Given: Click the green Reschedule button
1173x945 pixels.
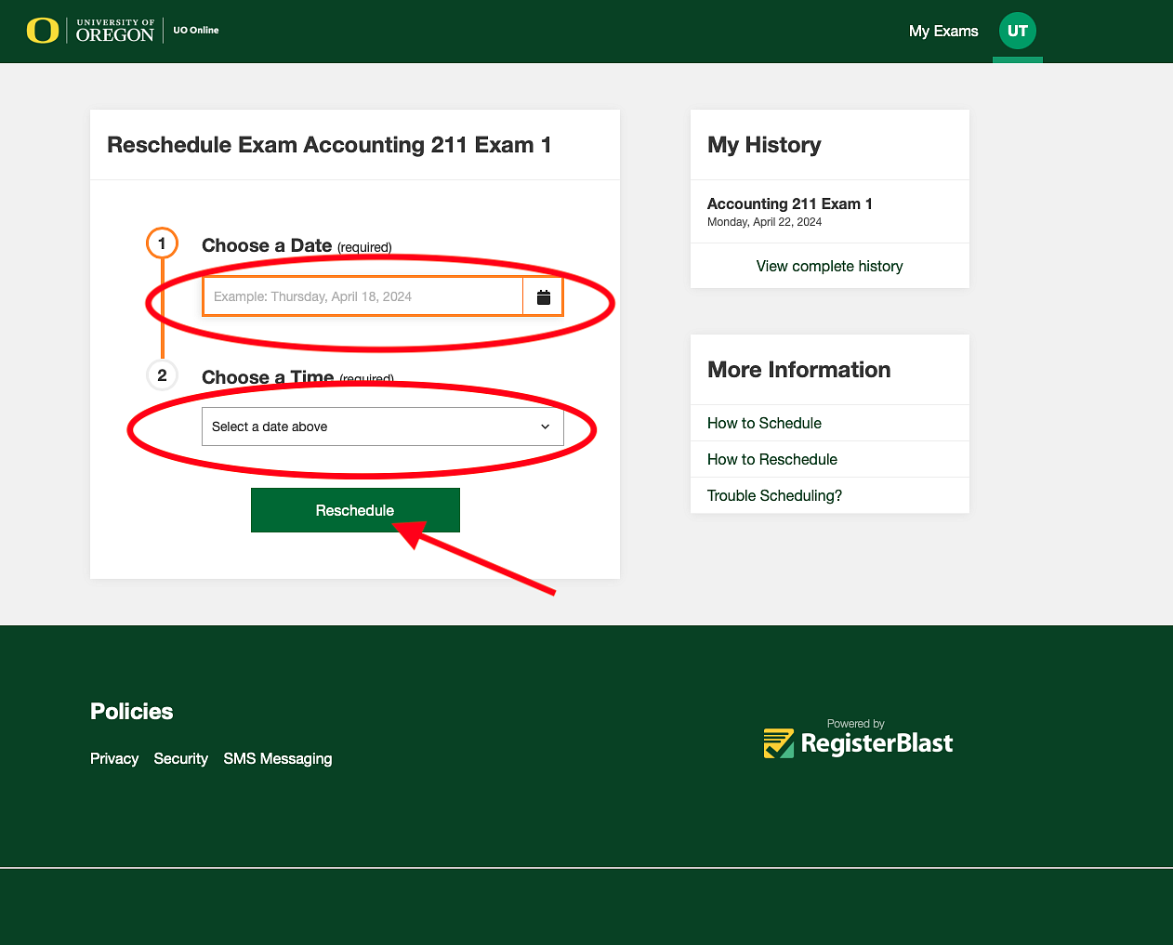Looking at the screenshot, I should tap(355, 510).
